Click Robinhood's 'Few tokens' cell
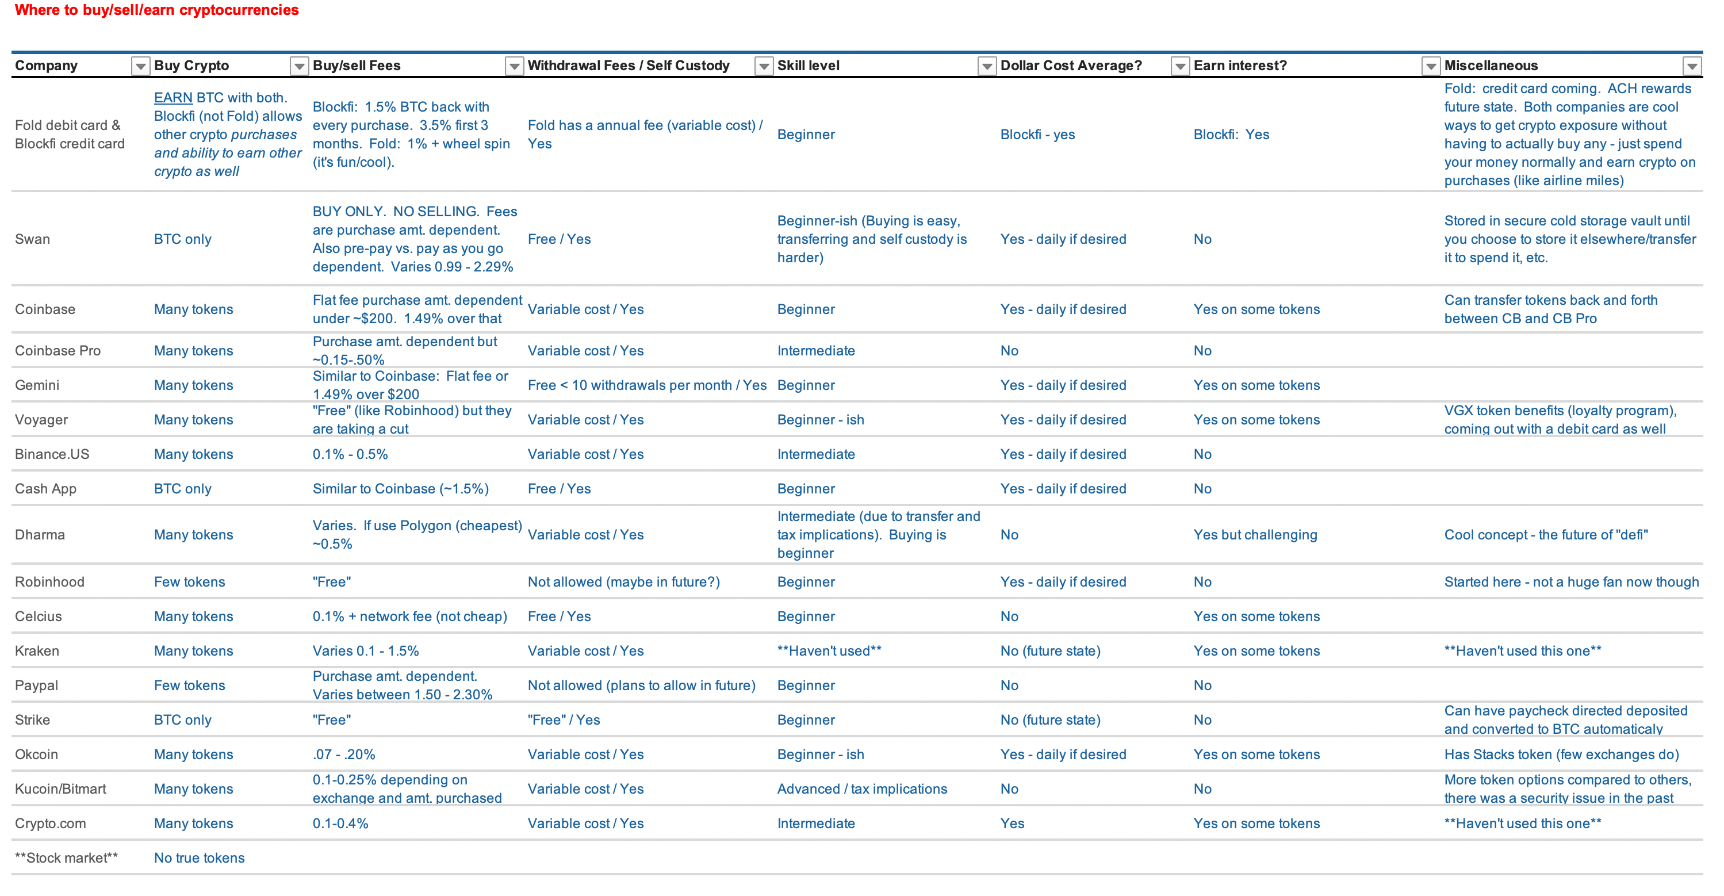 point(189,582)
